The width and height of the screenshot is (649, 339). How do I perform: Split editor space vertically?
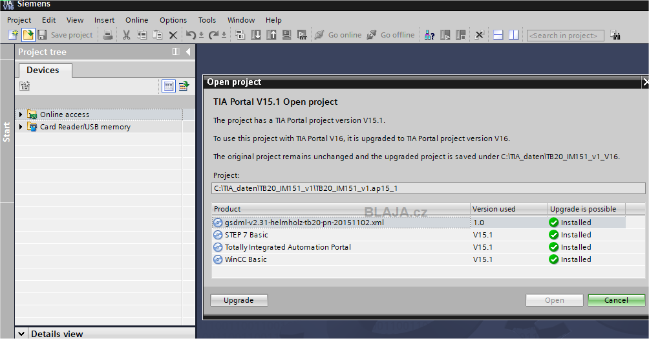pyautogui.click(x=514, y=35)
